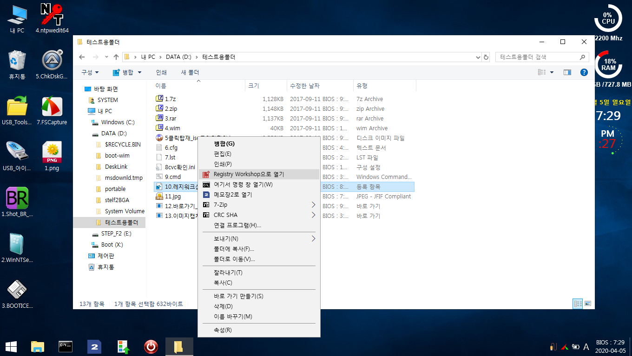This screenshot has height=356, width=632.
Task: Open Windows Start button
Action: (x=11, y=346)
